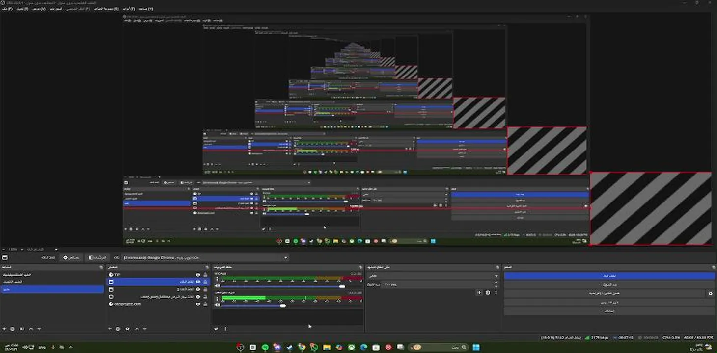Open virtual camera settings gear icon
The image size is (717, 353).
pyautogui.click(x=710, y=293)
